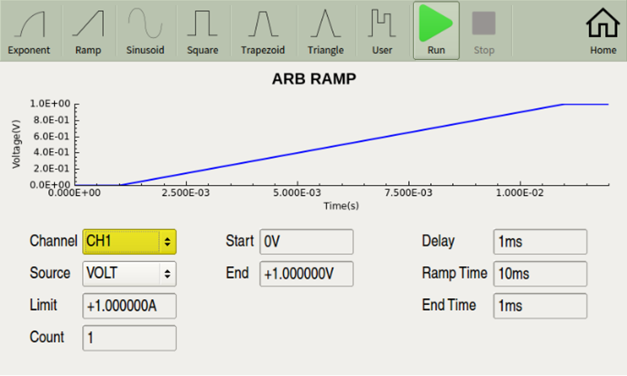The height and width of the screenshot is (376, 627).
Task: Open the User-defined waveform
Action: pos(382,31)
